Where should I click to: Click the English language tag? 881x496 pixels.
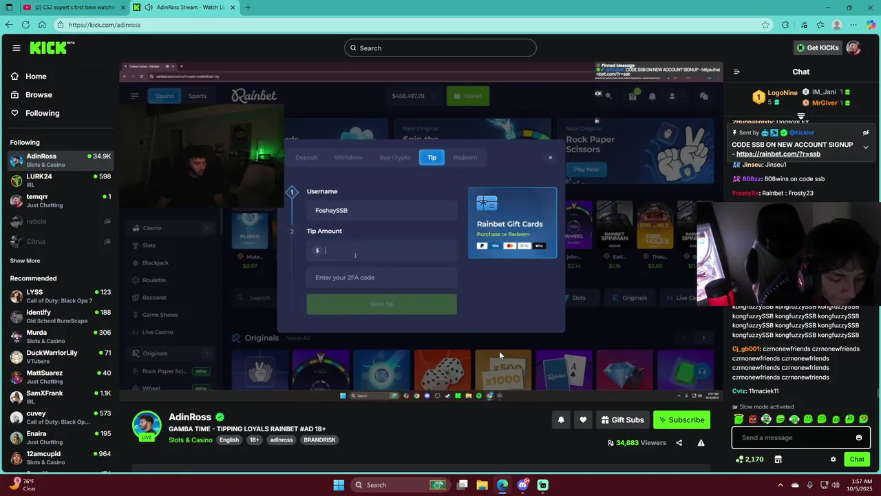(x=229, y=440)
